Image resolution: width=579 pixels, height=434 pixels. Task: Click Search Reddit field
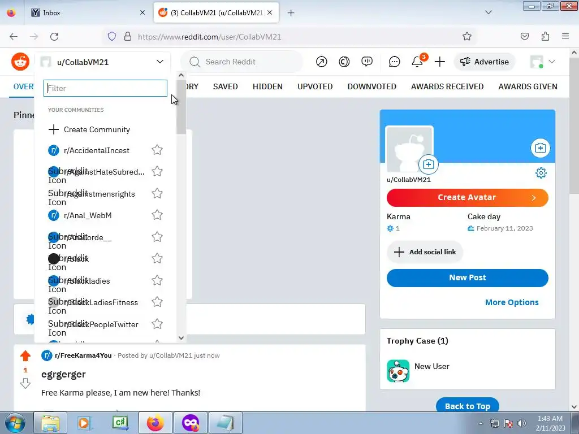pyautogui.click(x=242, y=62)
